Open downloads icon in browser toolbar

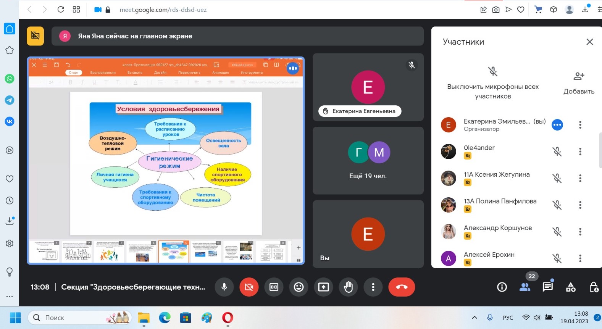point(585,10)
